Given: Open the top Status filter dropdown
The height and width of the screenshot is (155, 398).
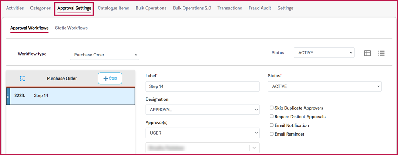Looking at the screenshot, I should (x=324, y=53).
